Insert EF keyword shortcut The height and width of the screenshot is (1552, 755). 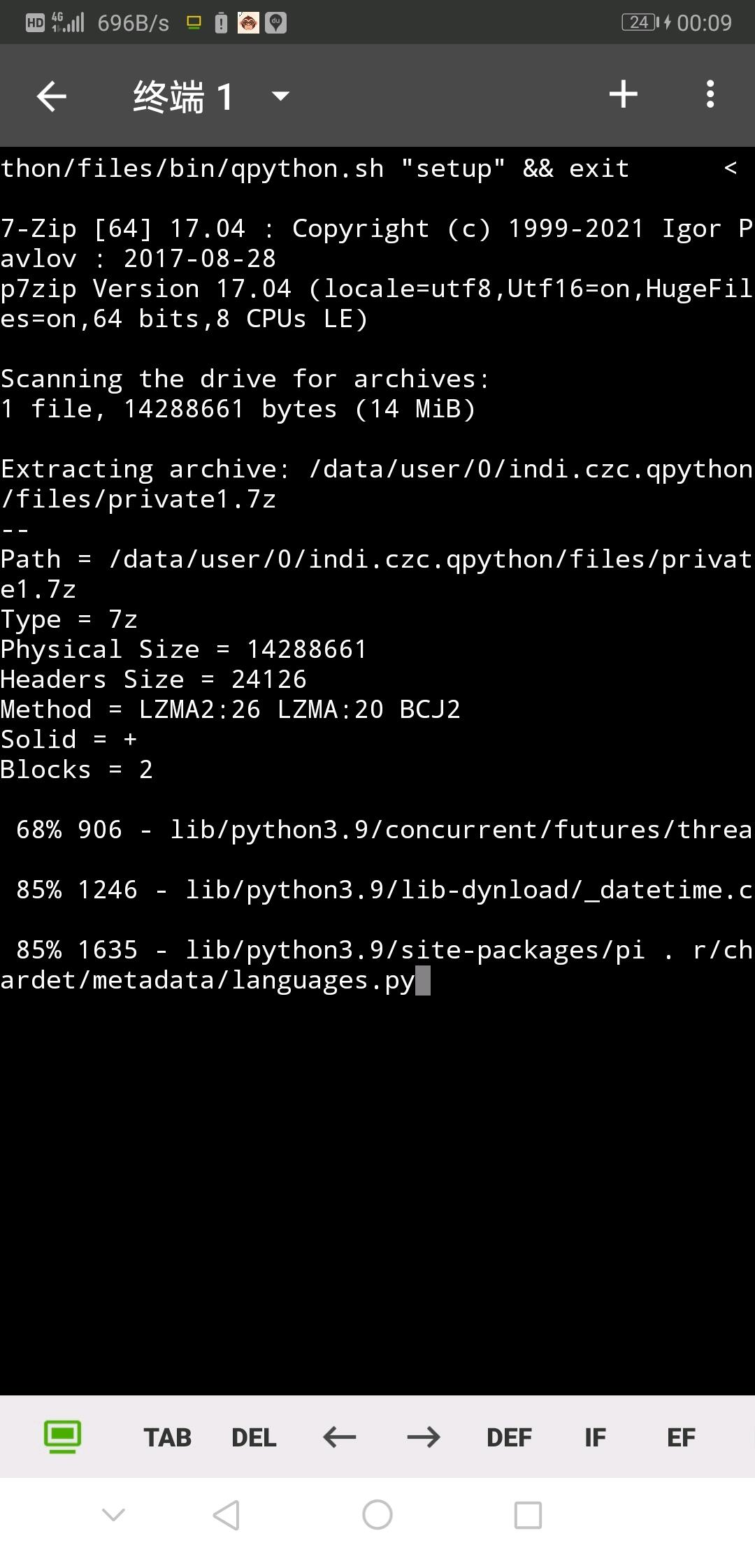point(681,1438)
